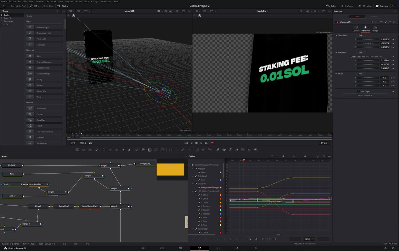The image size is (399, 251).
Task: Jump to last frame button
Action: 206,143
